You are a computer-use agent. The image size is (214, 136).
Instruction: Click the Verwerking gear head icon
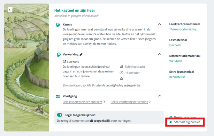58,54
